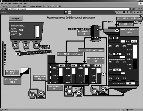Open the Tools menu

21,4
